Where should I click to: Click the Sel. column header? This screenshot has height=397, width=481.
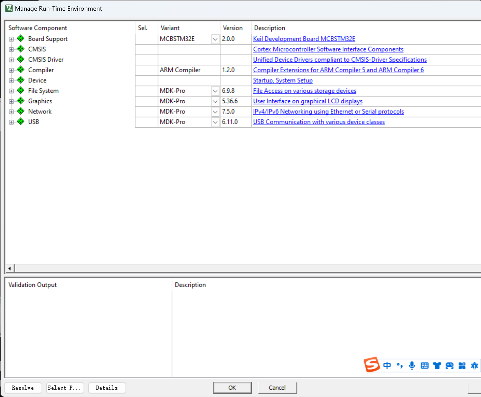[x=147, y=28]
